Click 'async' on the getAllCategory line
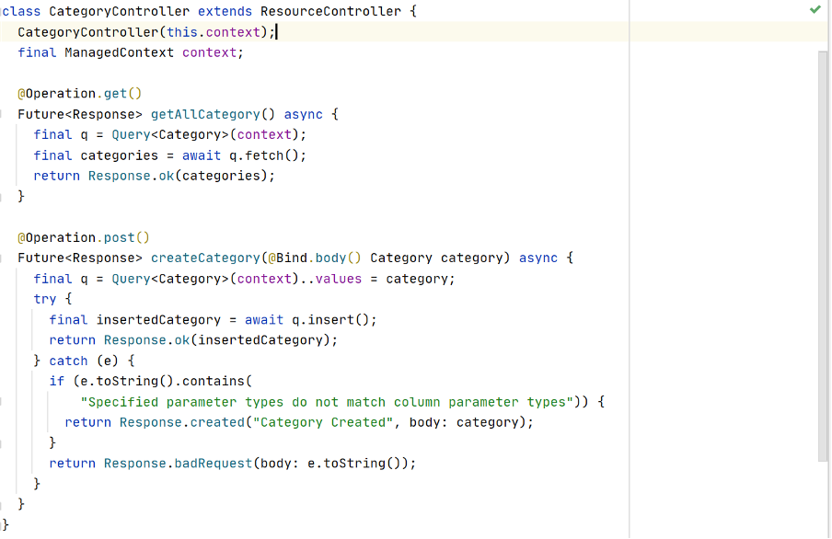Screen dimensions: 832x539 [304, 115]
